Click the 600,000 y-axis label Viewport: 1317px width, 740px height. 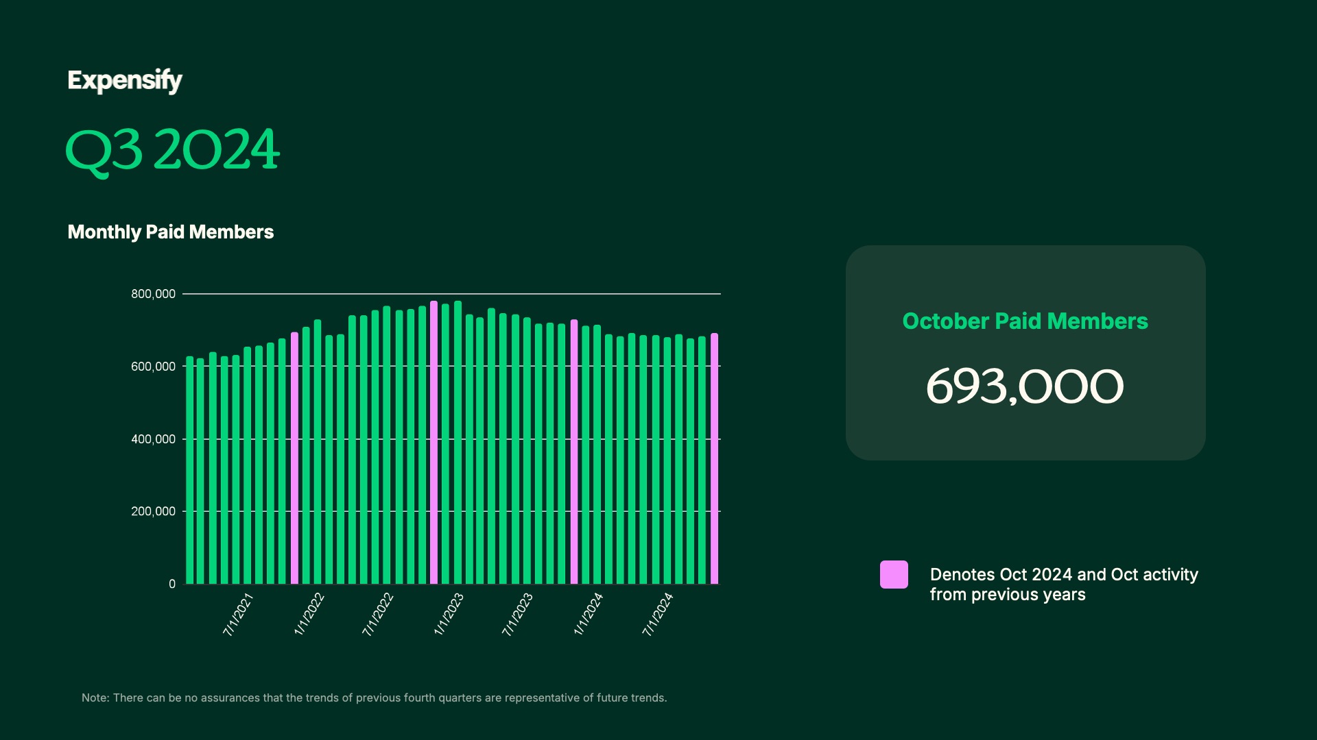pyautogui.click(x=153, y=367)
